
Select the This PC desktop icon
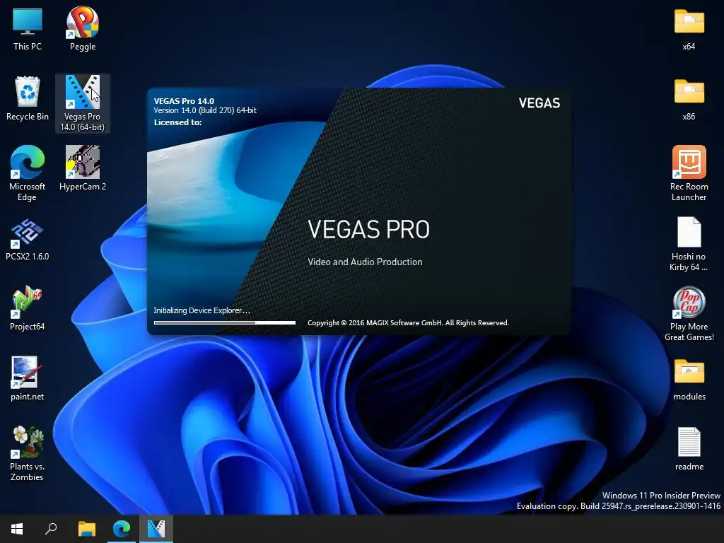click(28, 28)
